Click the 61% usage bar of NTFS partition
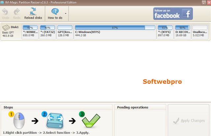The image size is (211, 136). pos(165,28)
